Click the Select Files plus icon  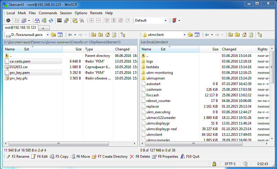(x=92, y=20)
